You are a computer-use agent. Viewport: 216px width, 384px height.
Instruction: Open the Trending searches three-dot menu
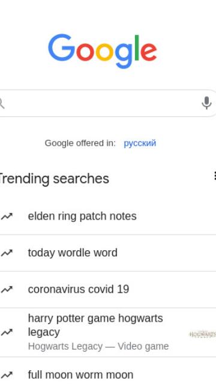(215, 176)
